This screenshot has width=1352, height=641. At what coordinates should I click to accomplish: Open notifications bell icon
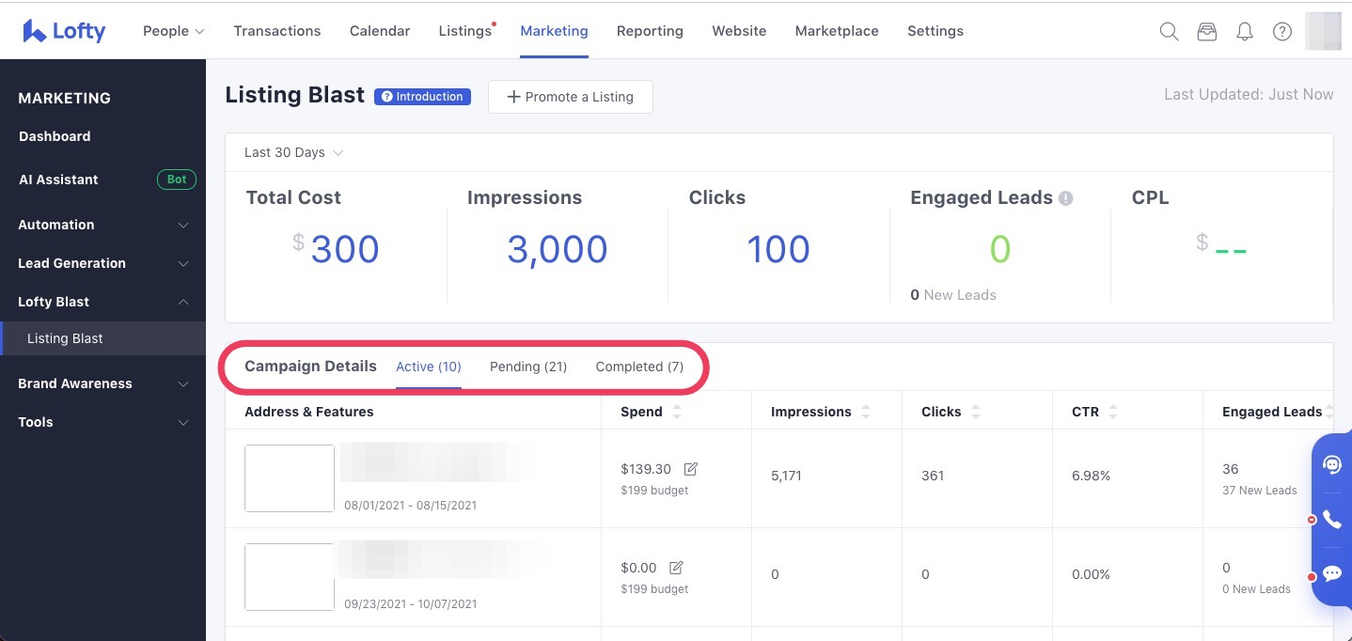tap(1245, 31)
